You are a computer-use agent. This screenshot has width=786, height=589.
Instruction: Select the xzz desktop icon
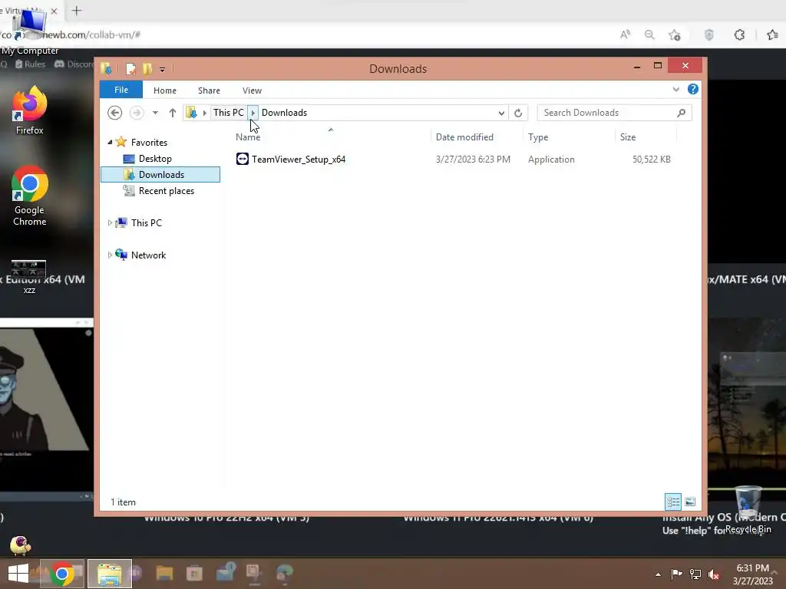click(29, 276)
